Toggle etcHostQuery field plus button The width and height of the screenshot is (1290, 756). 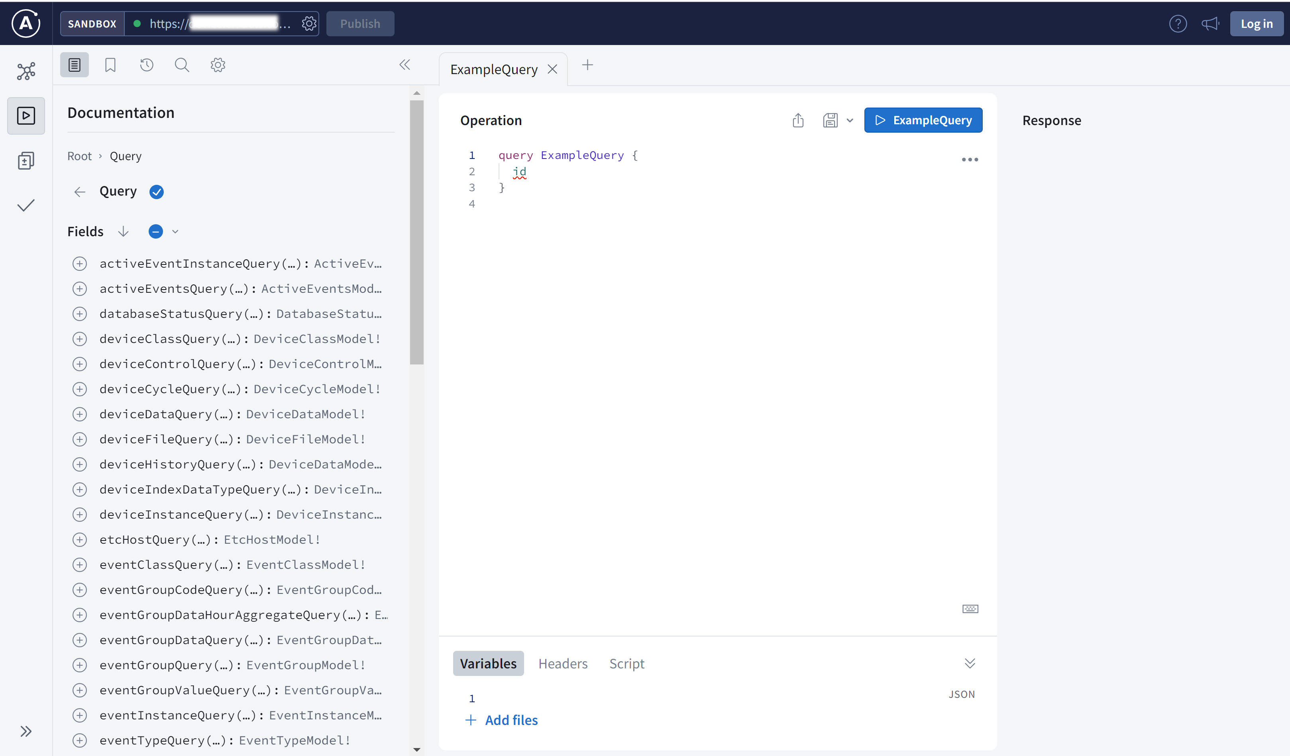click(x=79, y=540)
